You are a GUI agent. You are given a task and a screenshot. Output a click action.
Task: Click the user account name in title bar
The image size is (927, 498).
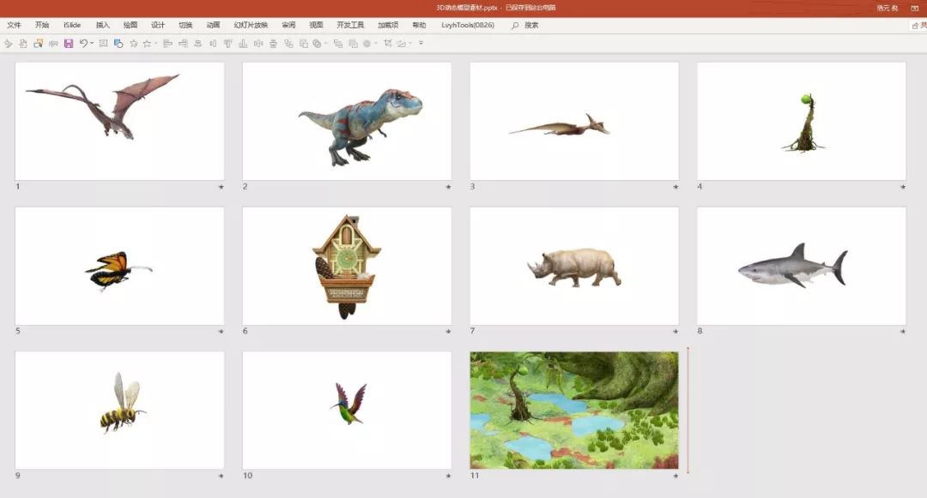click(888, 8)
